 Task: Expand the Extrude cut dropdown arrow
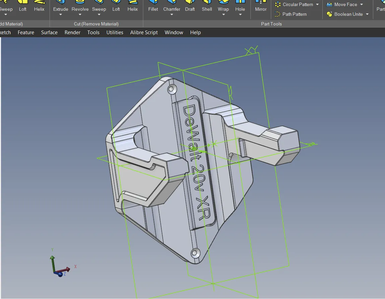coord(61,15)
